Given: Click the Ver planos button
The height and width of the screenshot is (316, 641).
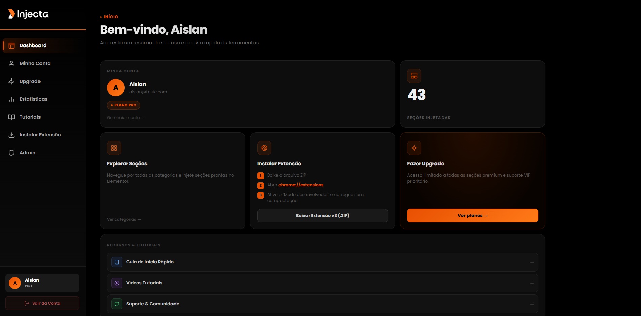Looking at the screenshot, I should (472, 215).
